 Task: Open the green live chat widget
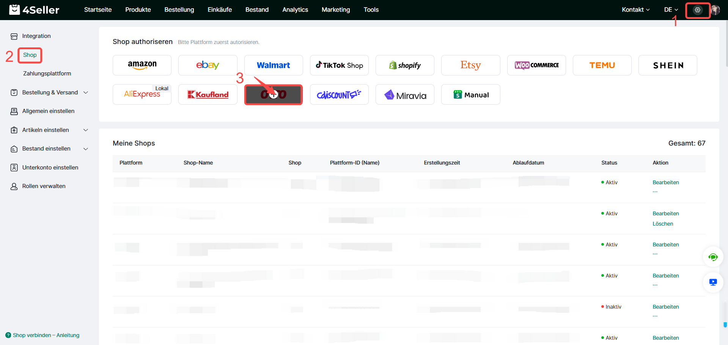tap(713, 257)
